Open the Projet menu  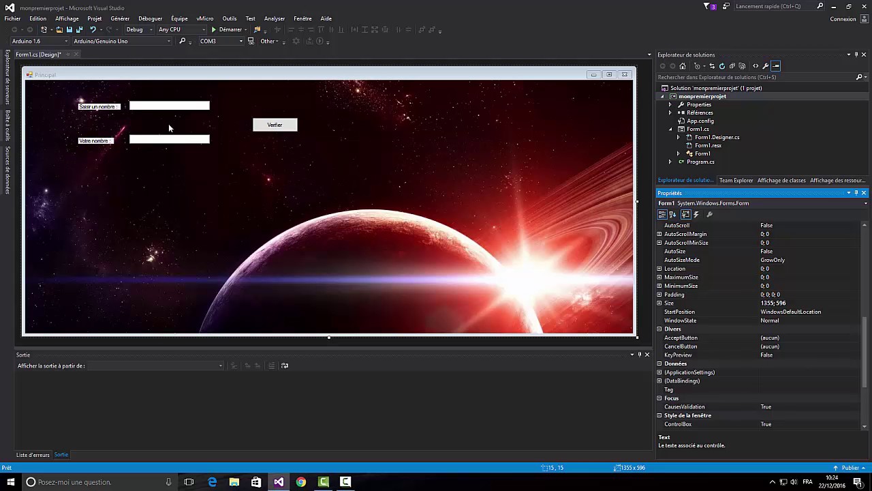click(95, 18)
